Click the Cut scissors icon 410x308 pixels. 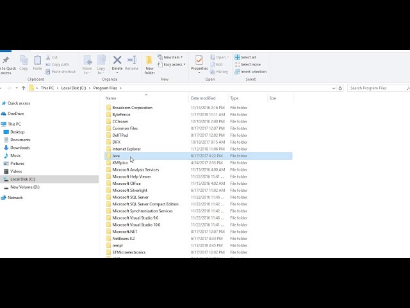(x=48, y=57)
